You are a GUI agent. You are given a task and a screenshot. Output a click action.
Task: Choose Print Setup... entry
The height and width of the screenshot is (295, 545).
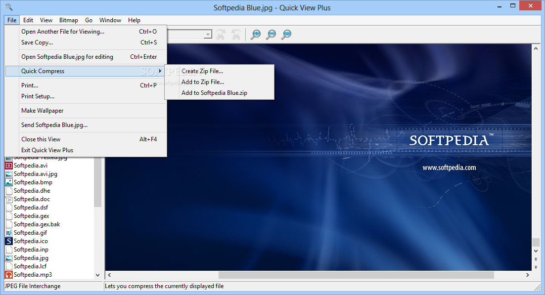click(x=86, y=96)
